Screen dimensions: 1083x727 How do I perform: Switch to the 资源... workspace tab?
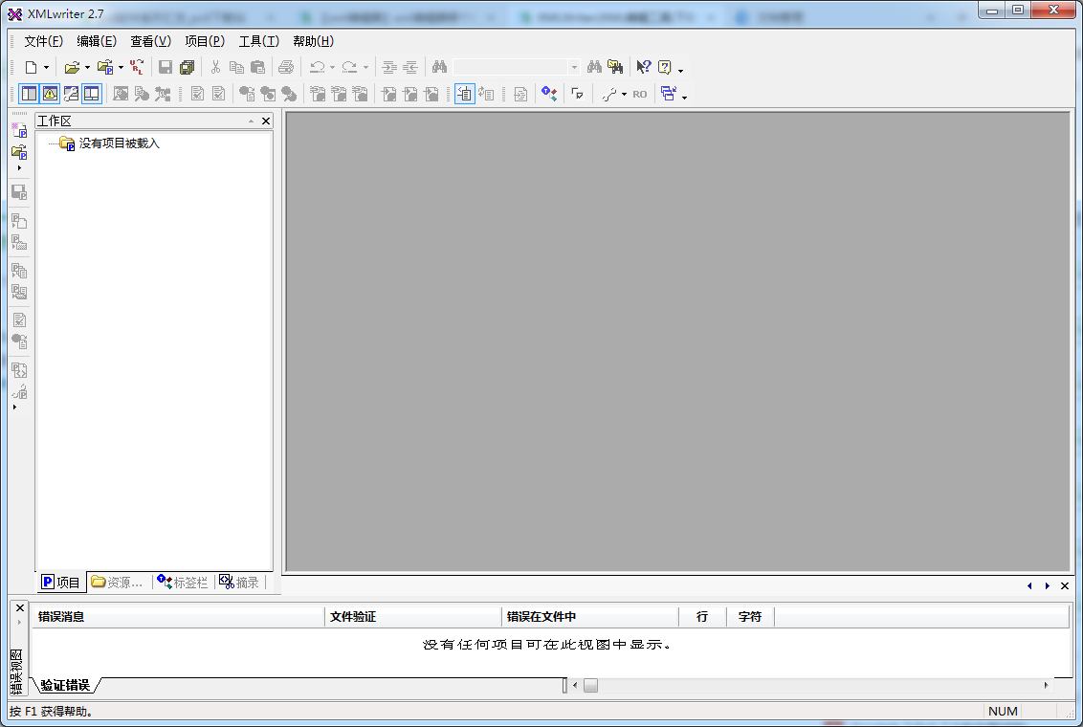[118, 582]
